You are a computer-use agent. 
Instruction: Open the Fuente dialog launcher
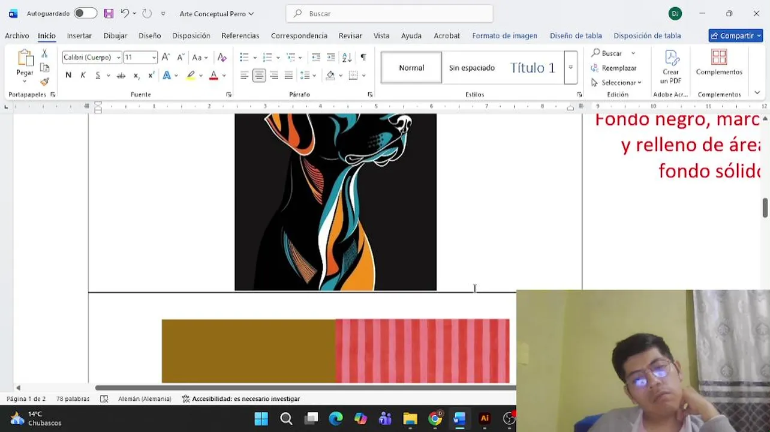point(228,95)
